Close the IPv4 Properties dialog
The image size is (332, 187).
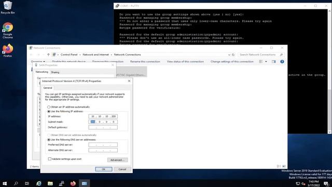(x=129, y=81)
